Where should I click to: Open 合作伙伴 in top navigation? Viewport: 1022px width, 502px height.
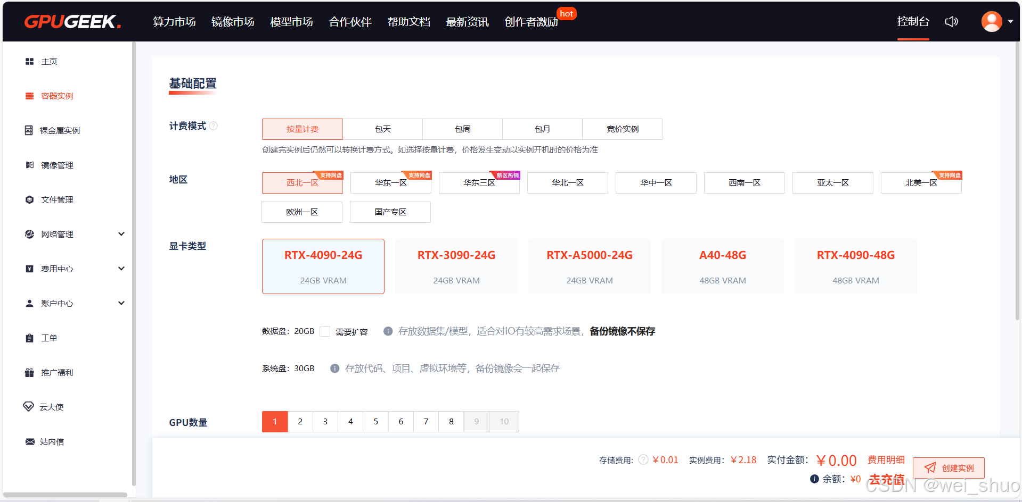pos(350,22)
